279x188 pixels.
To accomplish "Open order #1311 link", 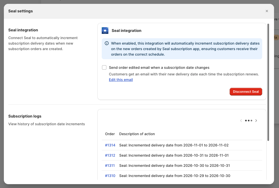I will (x=110, y=166).
